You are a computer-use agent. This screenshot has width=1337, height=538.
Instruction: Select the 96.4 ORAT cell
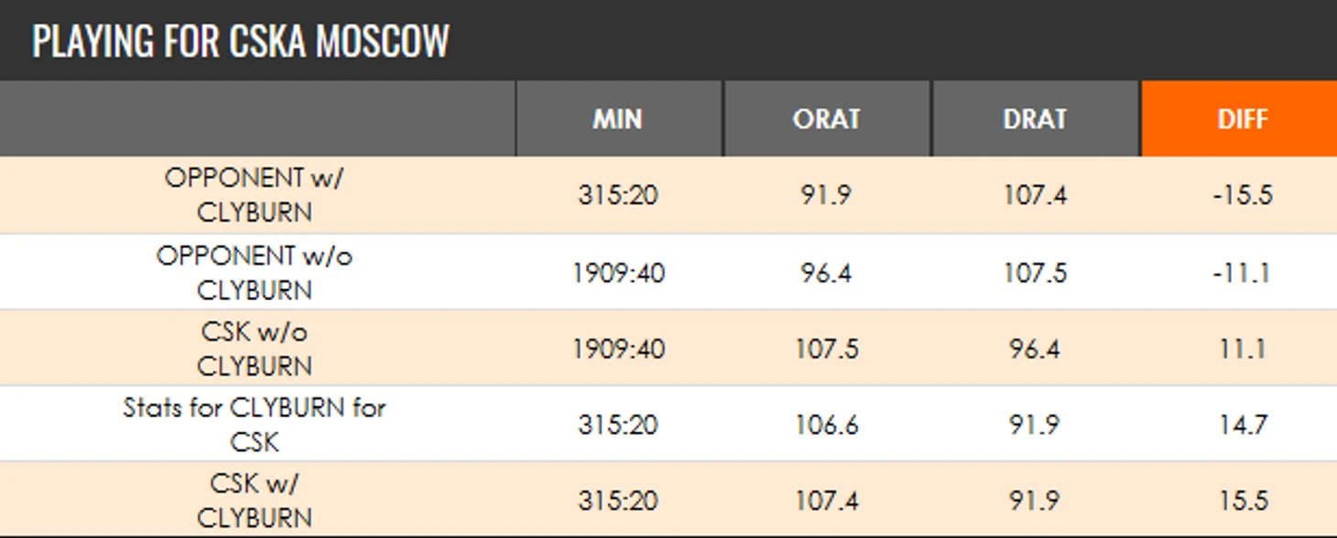click(827, 273)
